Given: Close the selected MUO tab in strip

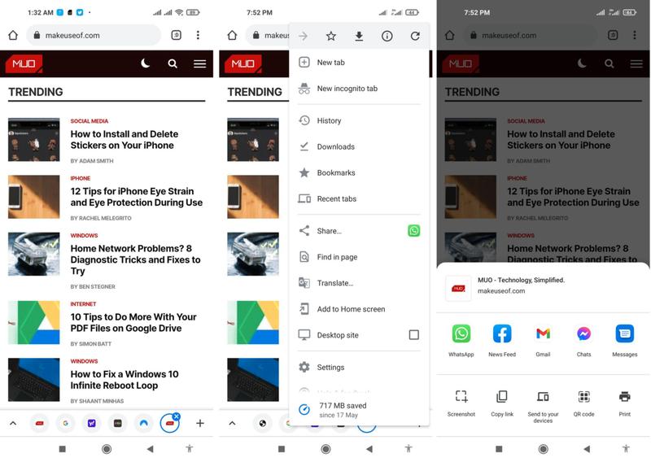Looking at the screenshot, I should 176,416.
